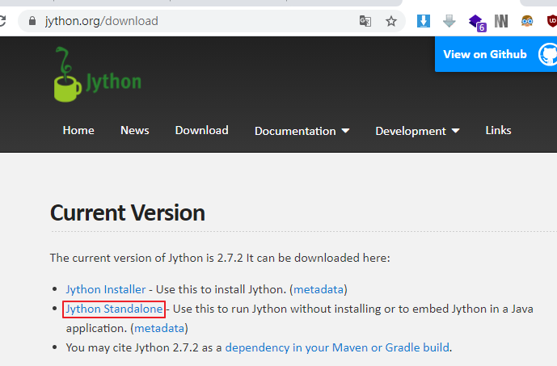The height and width of the screenshot is (366, 557).
Task: Download via the Jython Standalone link
Action: [x=114, y=309]
